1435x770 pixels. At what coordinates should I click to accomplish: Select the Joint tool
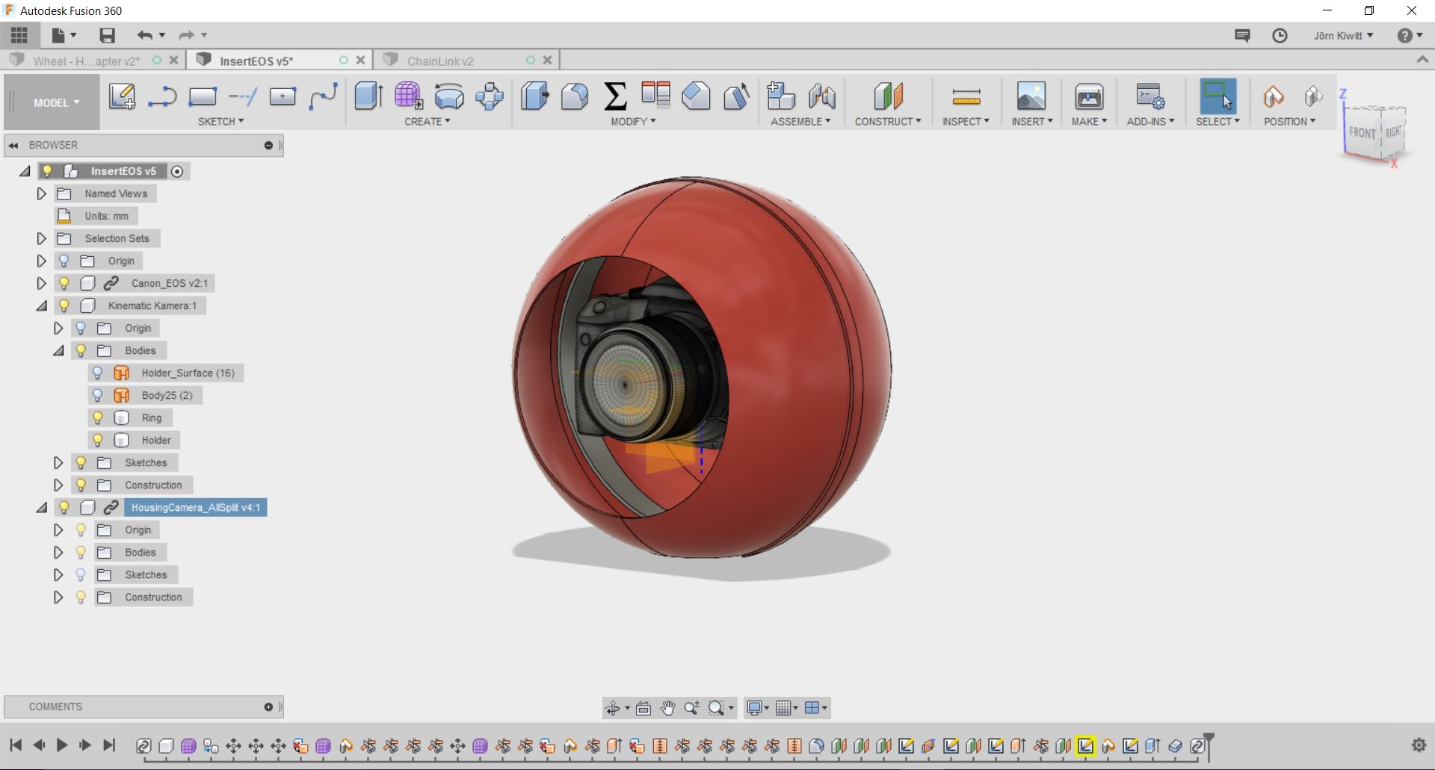[x=821, y=96]
